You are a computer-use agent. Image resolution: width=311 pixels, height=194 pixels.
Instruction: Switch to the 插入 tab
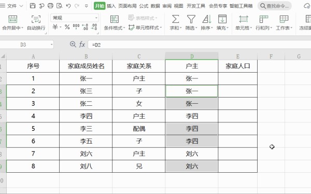click(x=111, y=6)
